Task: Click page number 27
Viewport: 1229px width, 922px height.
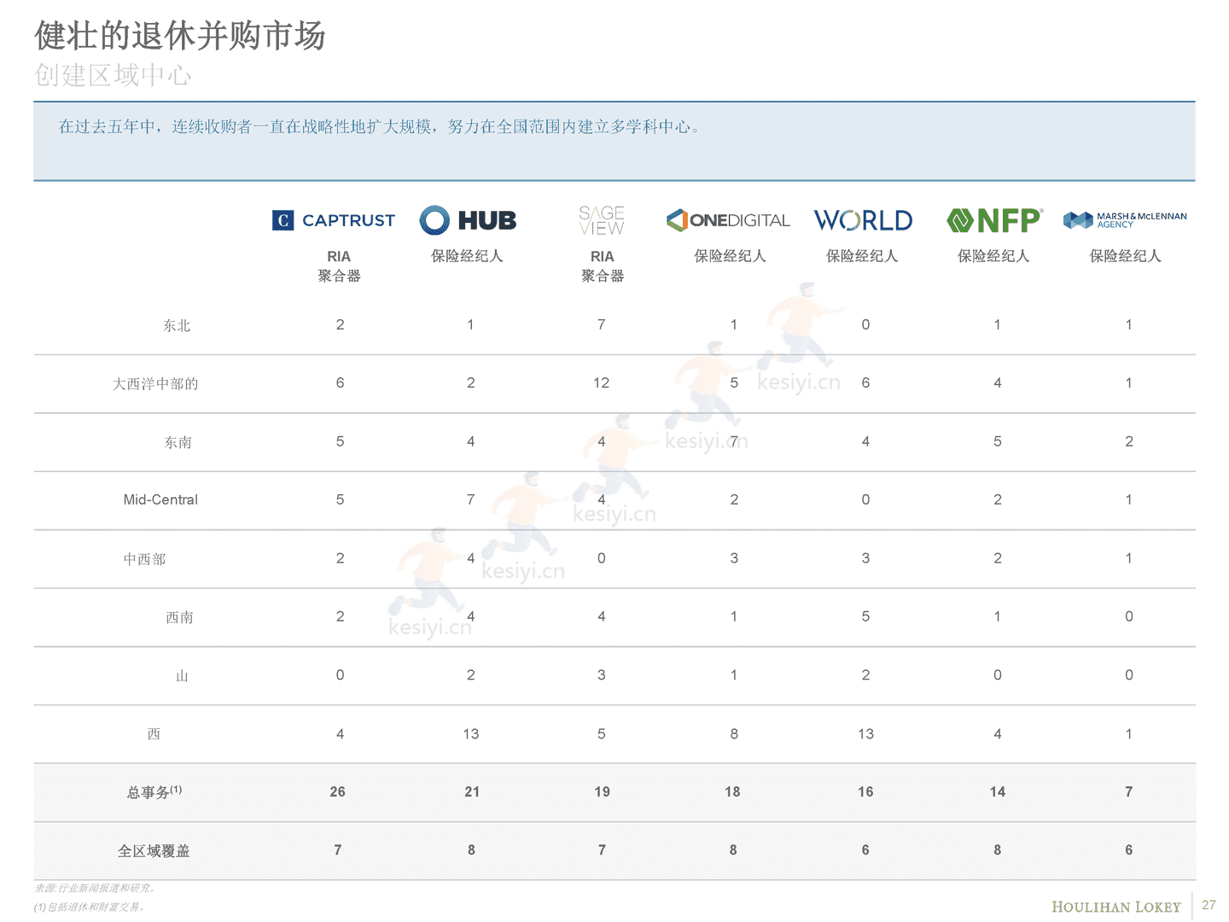Action: [x=1209, y=906]
